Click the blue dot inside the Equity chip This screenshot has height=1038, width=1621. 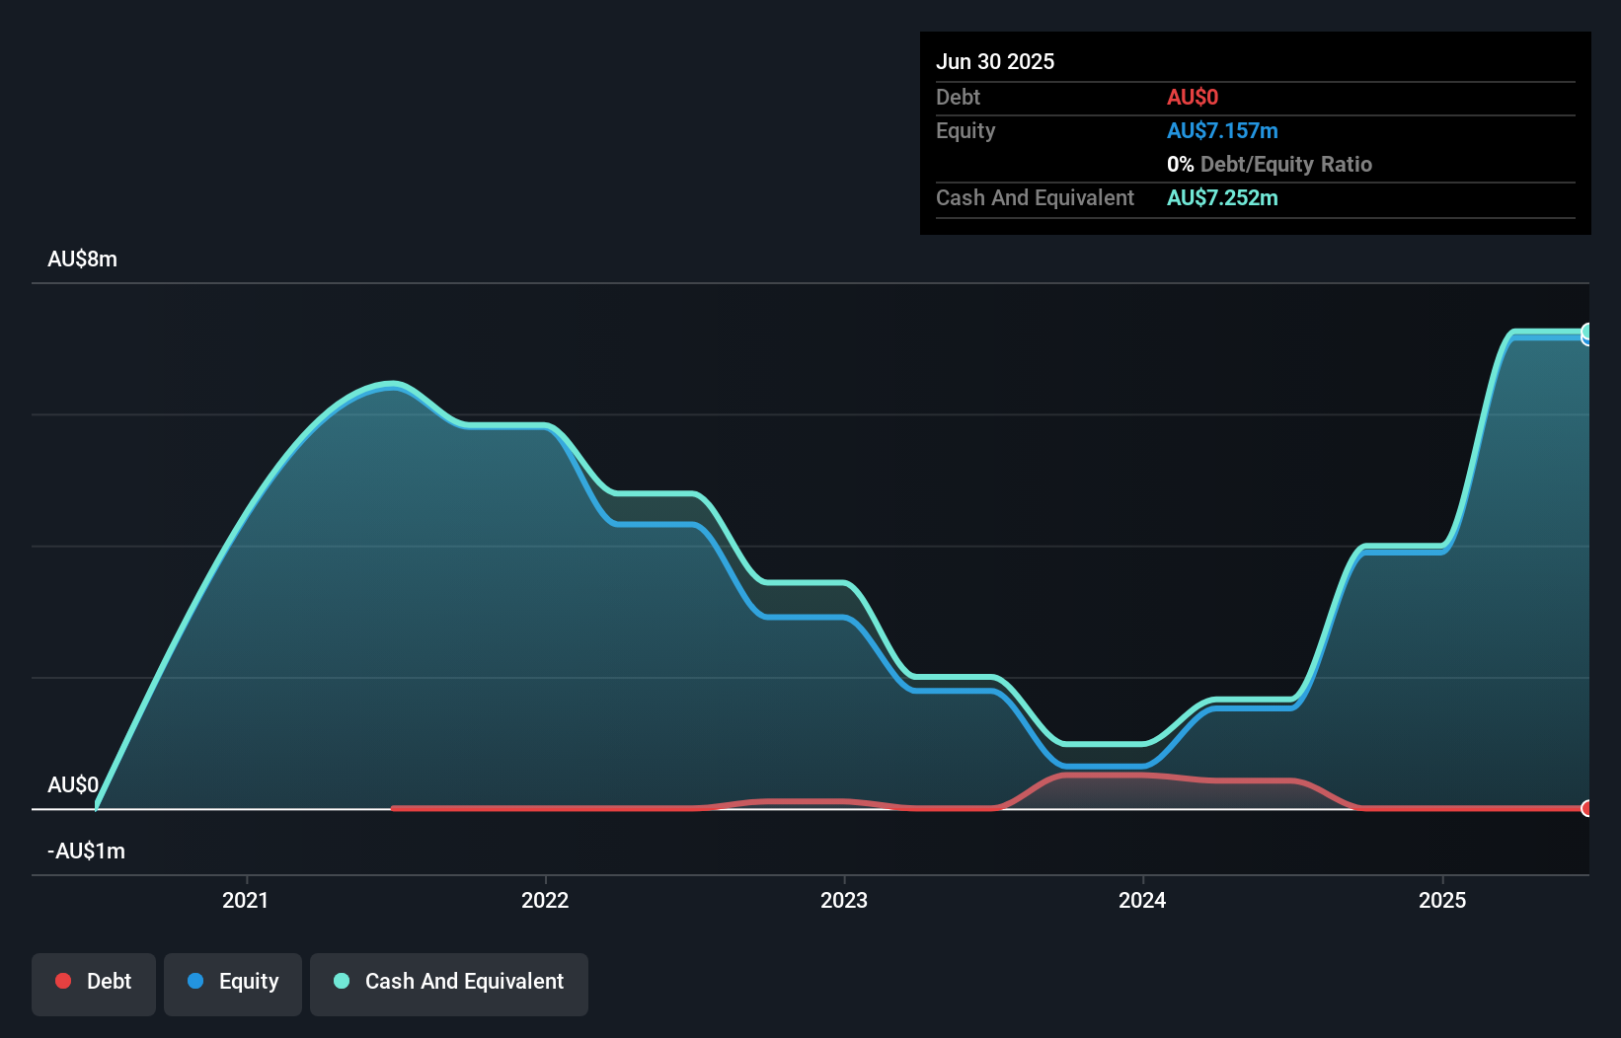[x=197, y=982]
